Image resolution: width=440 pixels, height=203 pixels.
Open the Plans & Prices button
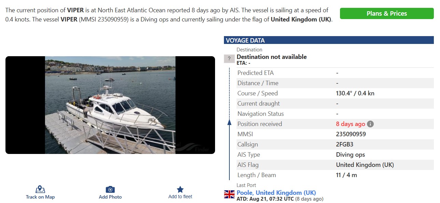[387, 14]
